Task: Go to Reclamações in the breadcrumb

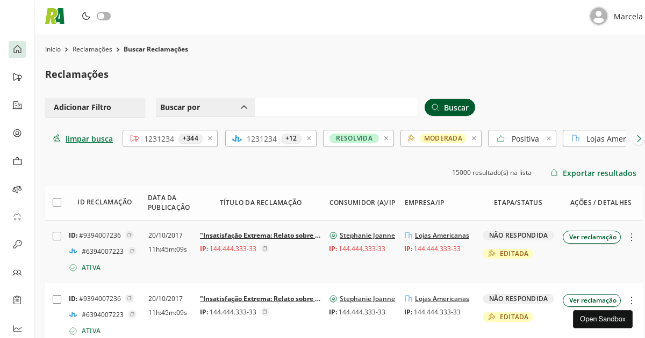Action: tap(92, 49)
